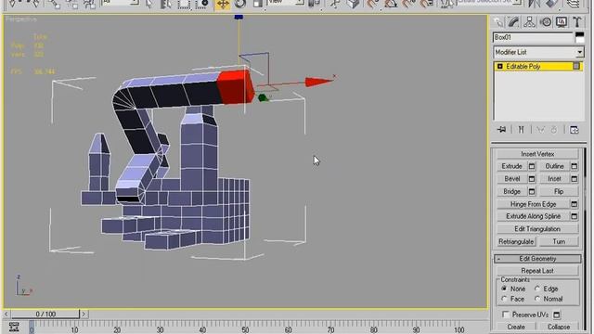
Task: Click the Insert Vertex button
Action: pos(537,154)
